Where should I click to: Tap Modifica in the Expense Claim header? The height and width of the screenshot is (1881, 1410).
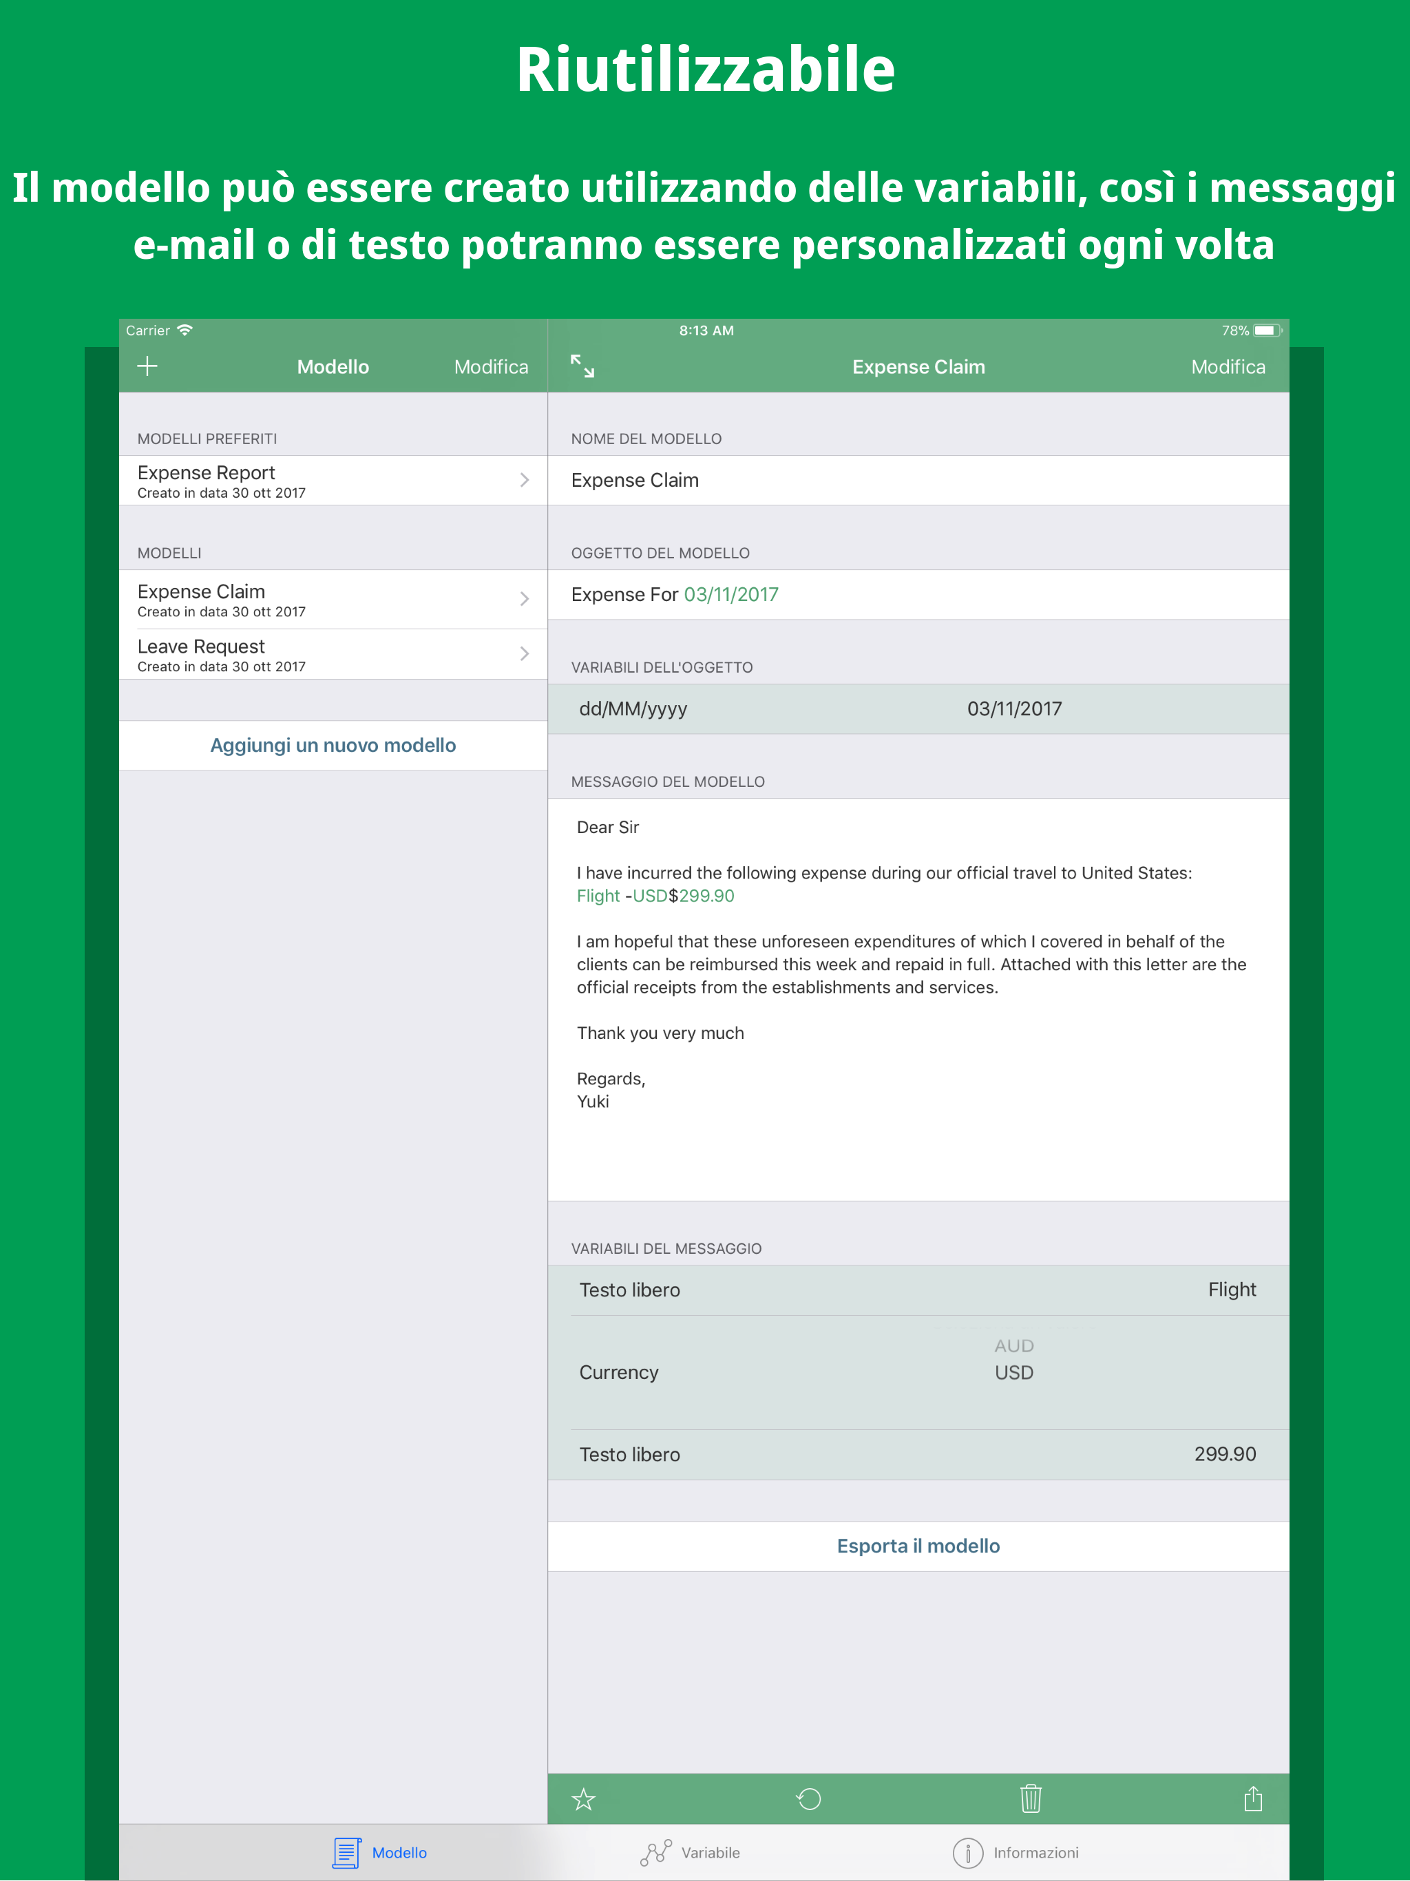coord(1228,366)
